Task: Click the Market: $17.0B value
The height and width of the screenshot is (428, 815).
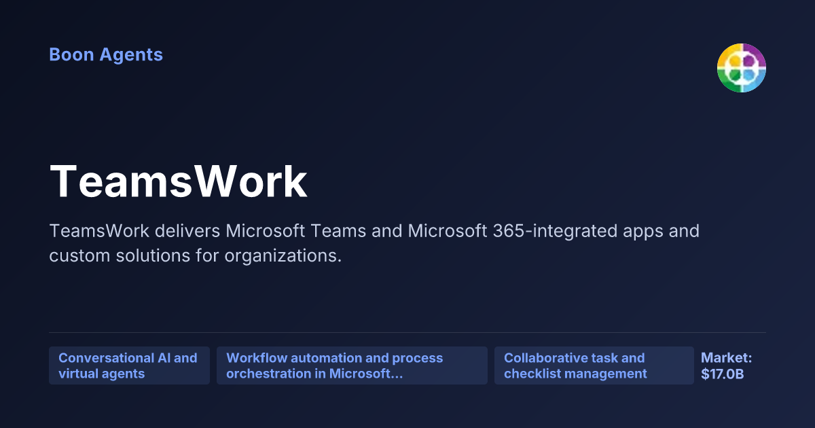Action: [727, 365]
